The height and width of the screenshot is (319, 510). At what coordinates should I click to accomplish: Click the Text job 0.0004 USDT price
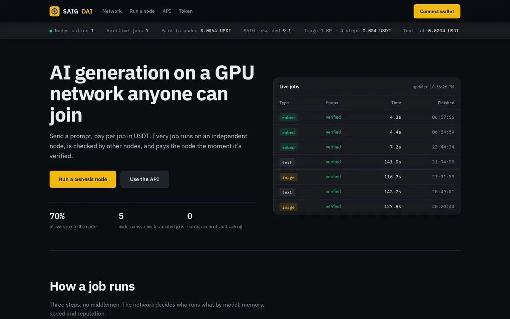[x=431, y=31]
